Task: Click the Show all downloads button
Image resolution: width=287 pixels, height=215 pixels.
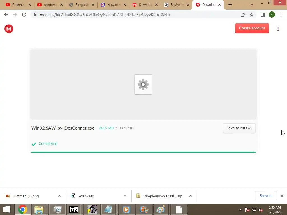Action: (x=266, y=196)
